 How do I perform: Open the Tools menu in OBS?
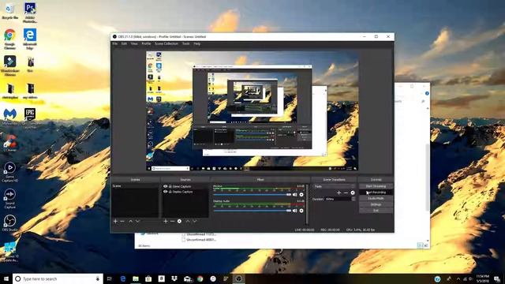click(x=186, y=43)
